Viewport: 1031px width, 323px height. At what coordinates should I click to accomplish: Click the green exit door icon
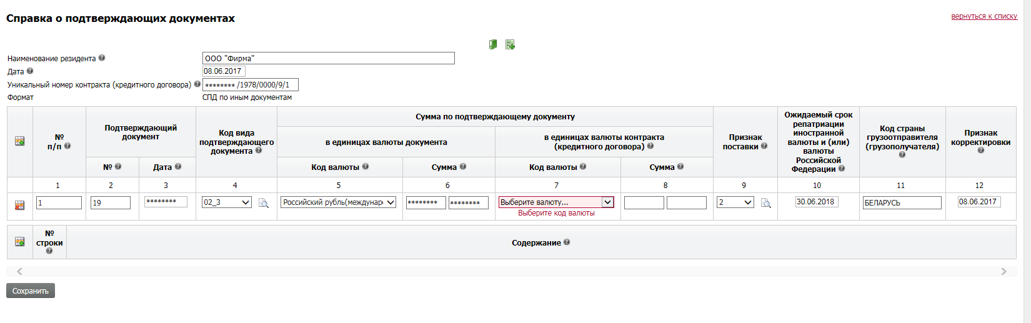click(493, 44)
